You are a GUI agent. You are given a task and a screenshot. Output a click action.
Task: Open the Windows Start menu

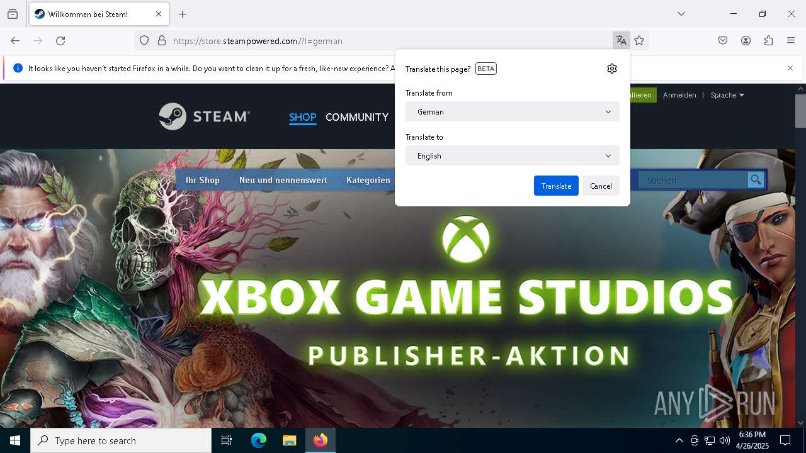tap(15, 440)
